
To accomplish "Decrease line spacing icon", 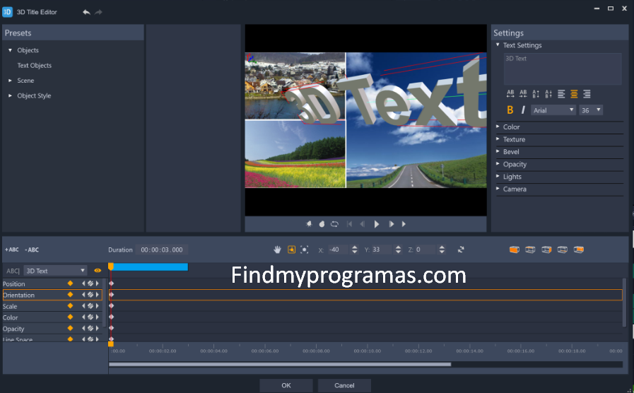I will click(x=548, y=94).
